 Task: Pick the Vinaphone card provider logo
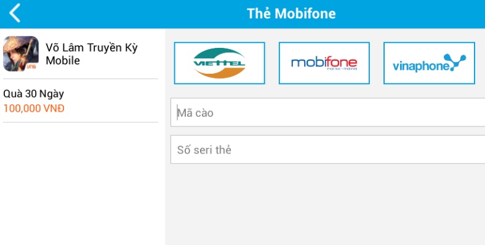tap(429, 63)
